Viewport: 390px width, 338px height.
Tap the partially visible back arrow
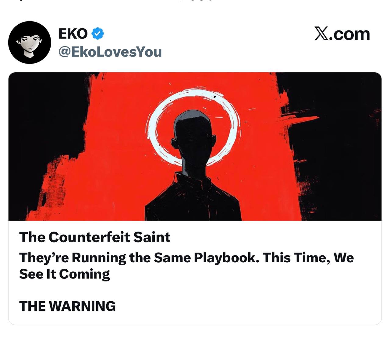pos(20,1)
